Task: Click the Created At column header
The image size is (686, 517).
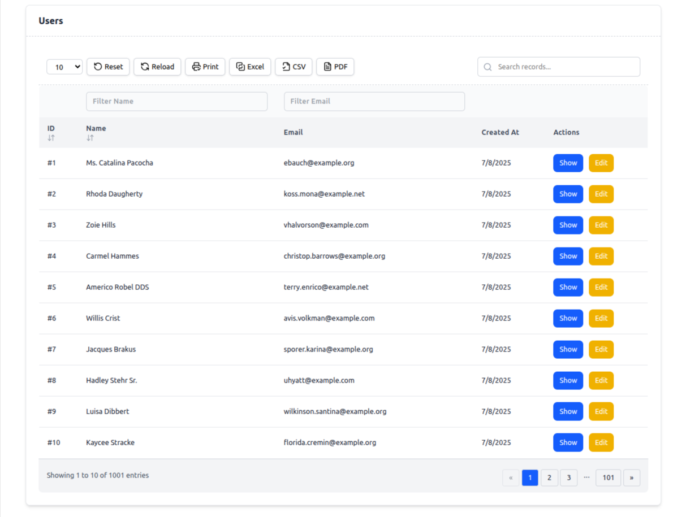Action: 500,132
